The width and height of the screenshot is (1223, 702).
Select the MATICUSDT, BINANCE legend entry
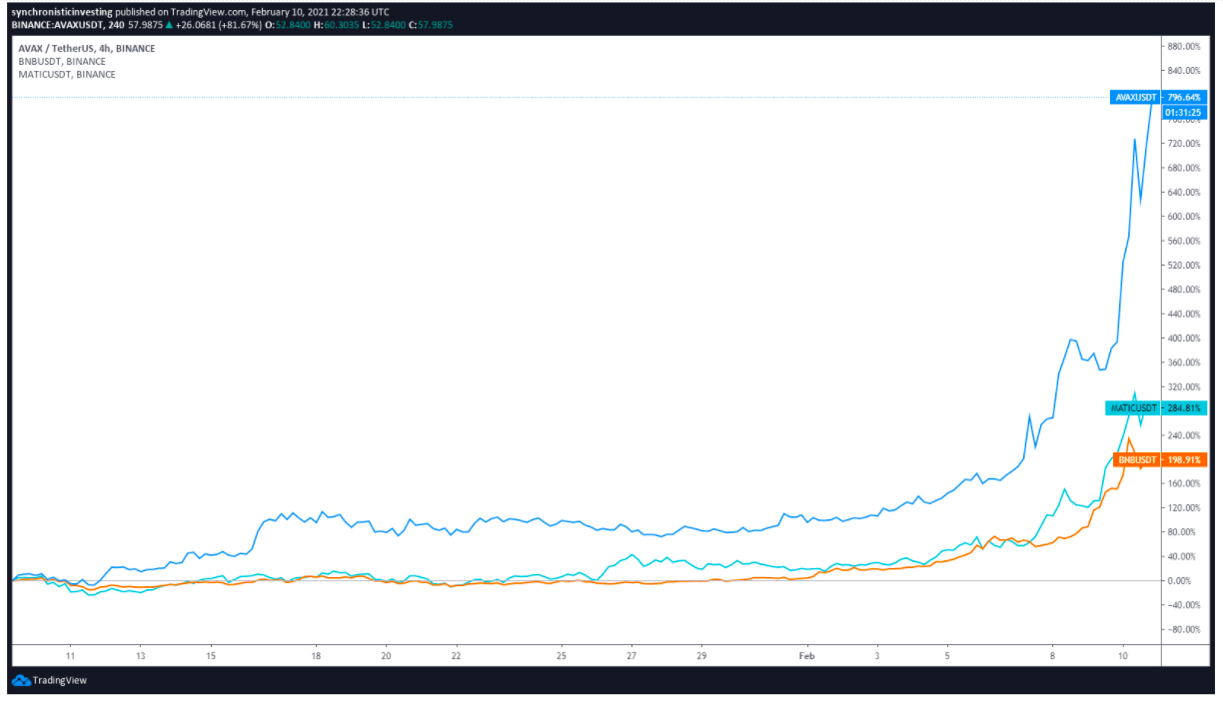tap(67, 74)
